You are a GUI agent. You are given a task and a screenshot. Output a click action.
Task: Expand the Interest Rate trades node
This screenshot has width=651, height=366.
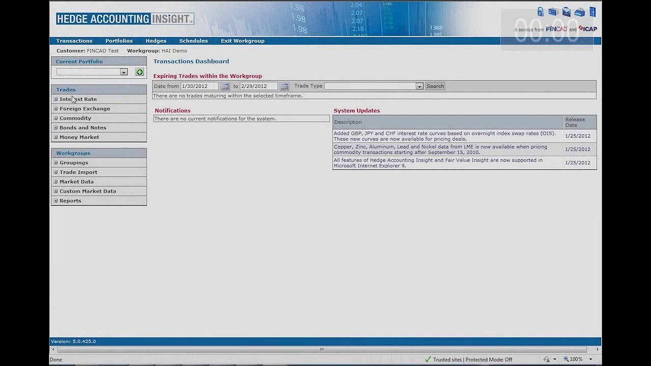click(56, 99)
